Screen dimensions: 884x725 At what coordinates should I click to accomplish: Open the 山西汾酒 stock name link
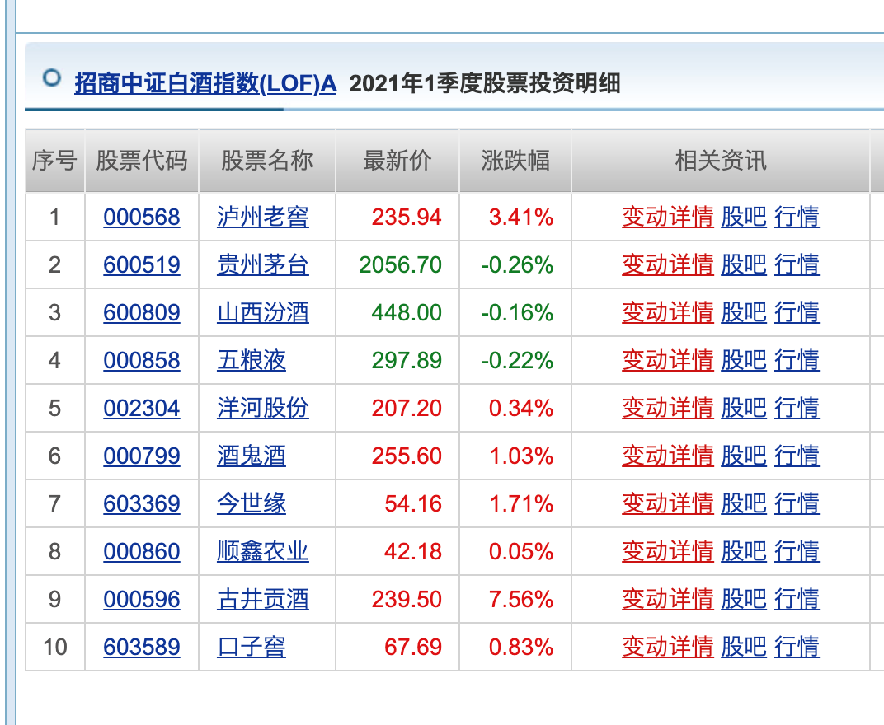263,312
